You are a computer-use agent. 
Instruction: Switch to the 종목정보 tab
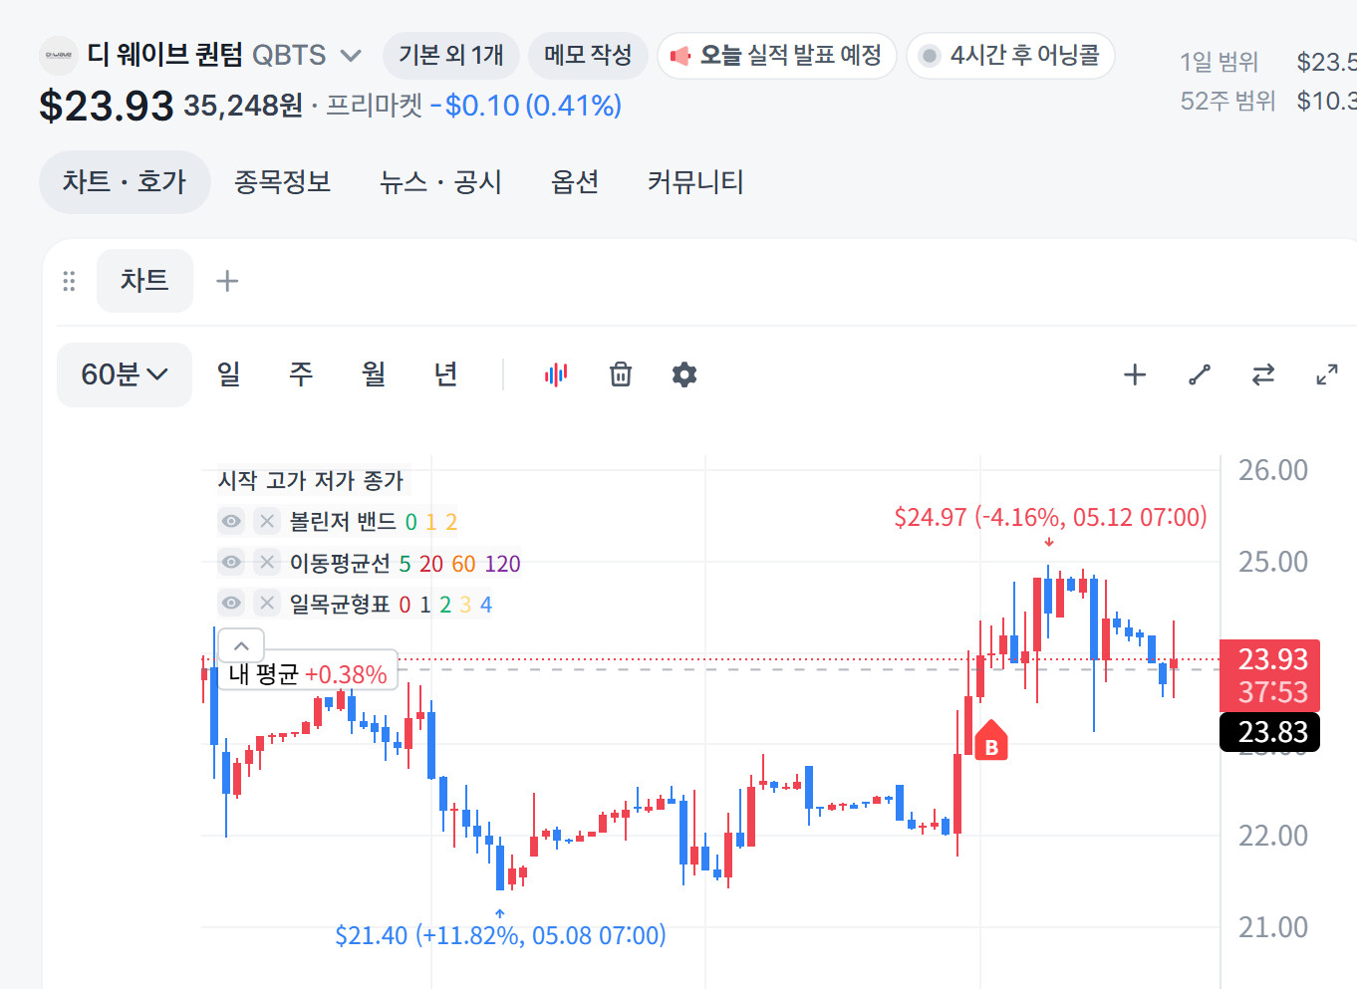282,181
